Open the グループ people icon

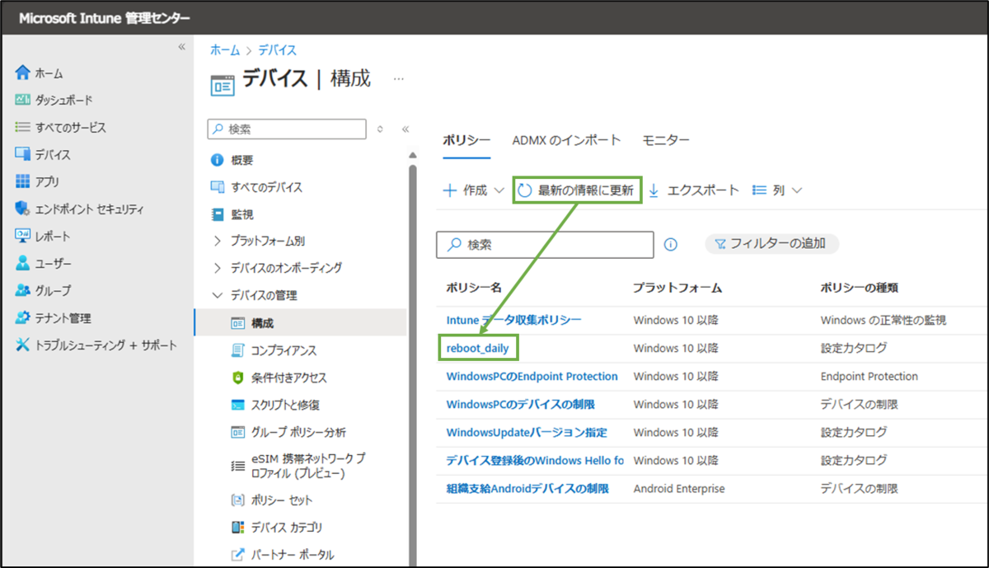[22, 290]
